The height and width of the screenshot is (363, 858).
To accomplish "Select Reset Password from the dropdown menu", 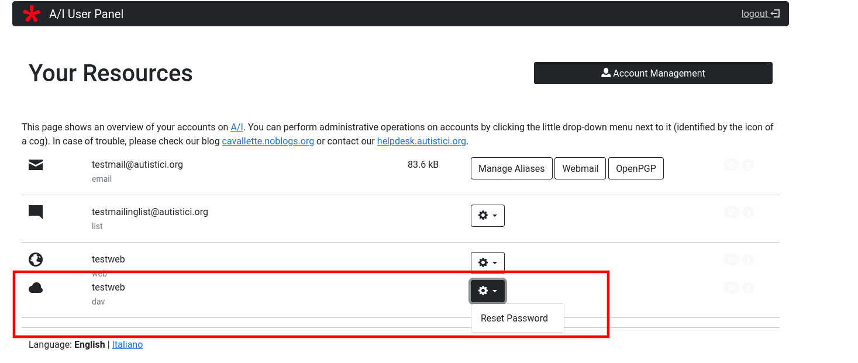I will [x=514, y=318].
